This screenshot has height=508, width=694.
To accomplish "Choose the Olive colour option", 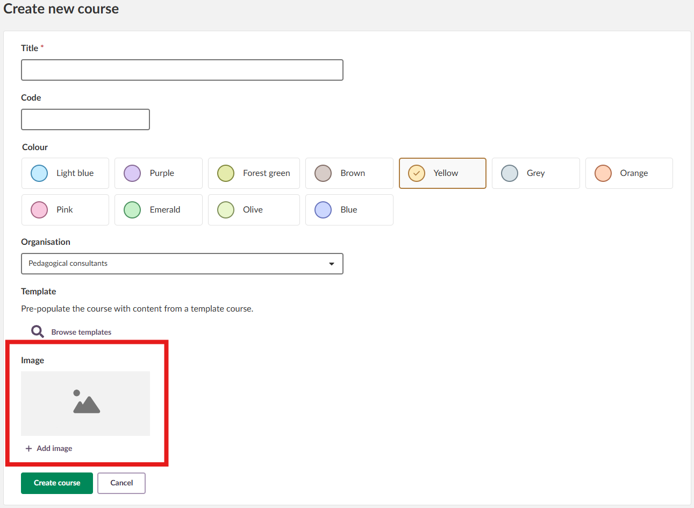I will click(226, 210).
